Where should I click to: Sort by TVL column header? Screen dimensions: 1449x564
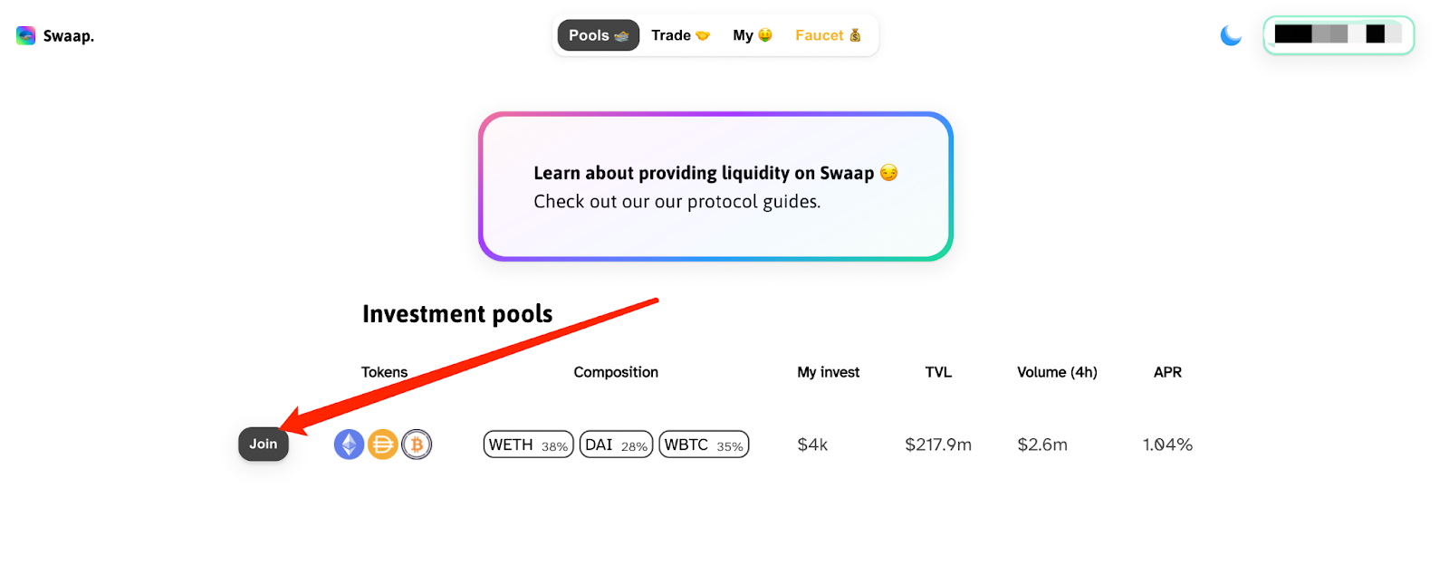[x=938, y=372]
